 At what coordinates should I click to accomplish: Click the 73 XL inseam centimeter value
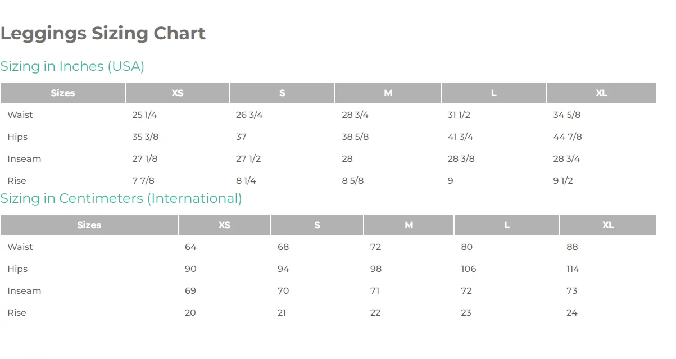(572, 290)
